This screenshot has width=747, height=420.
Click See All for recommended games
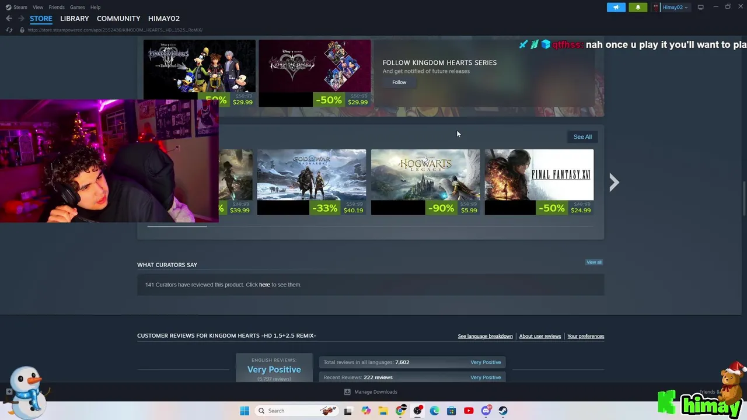tap(582, 136)
